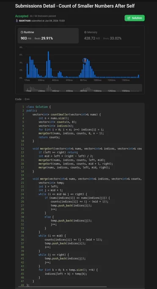Click the last bar at chart's right end

tap(138, 76)
